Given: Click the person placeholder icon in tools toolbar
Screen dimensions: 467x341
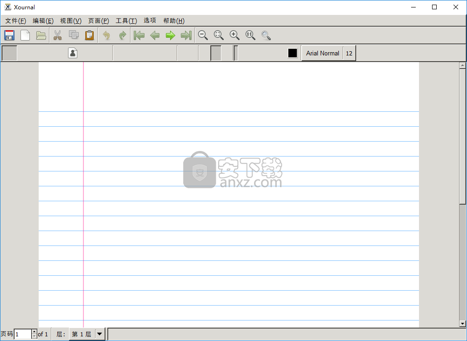Looking at the screenshot, I should point(73,53).
